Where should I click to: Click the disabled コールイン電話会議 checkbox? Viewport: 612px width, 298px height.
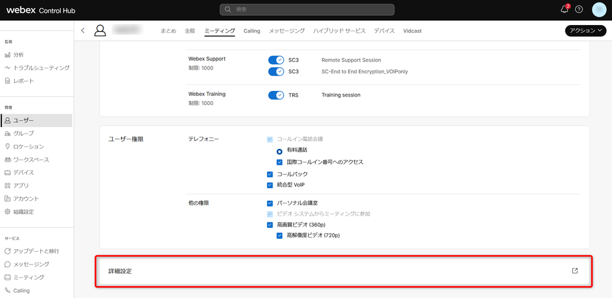coord(270,139)
